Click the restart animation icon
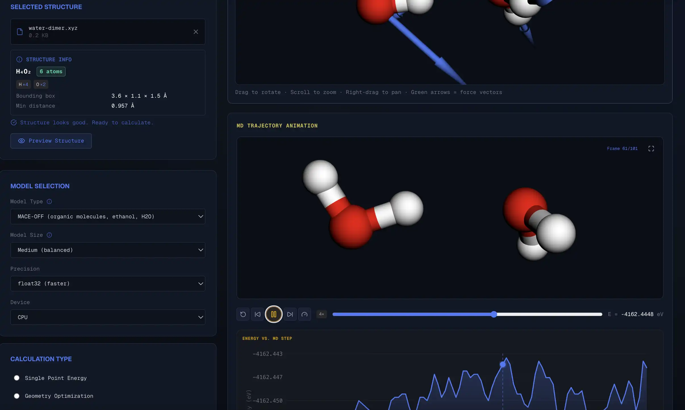685x410 pixels. point(243,314)
